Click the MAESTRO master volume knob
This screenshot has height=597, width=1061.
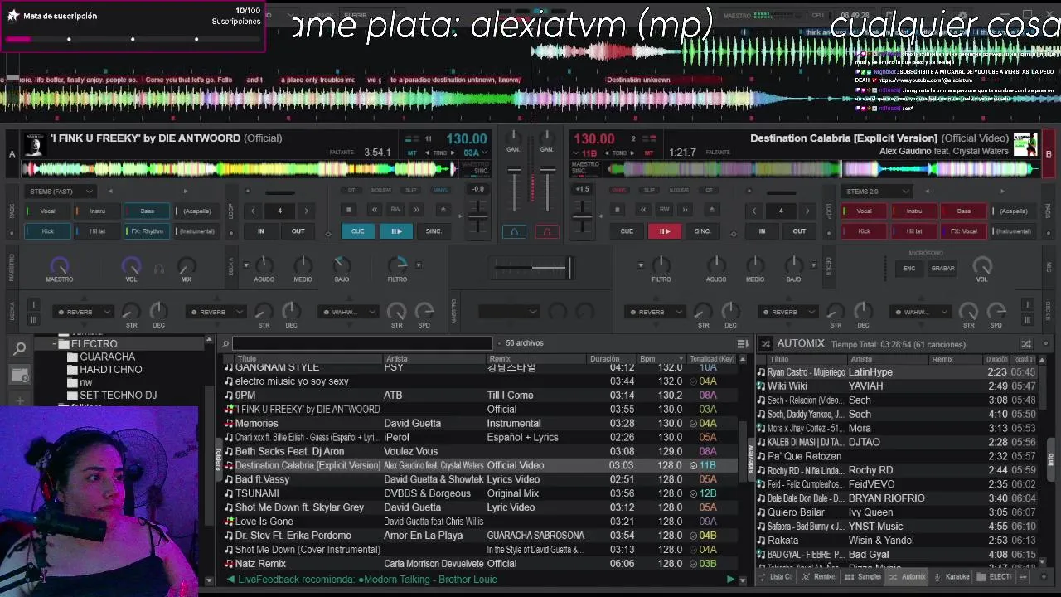click(59, 265)
